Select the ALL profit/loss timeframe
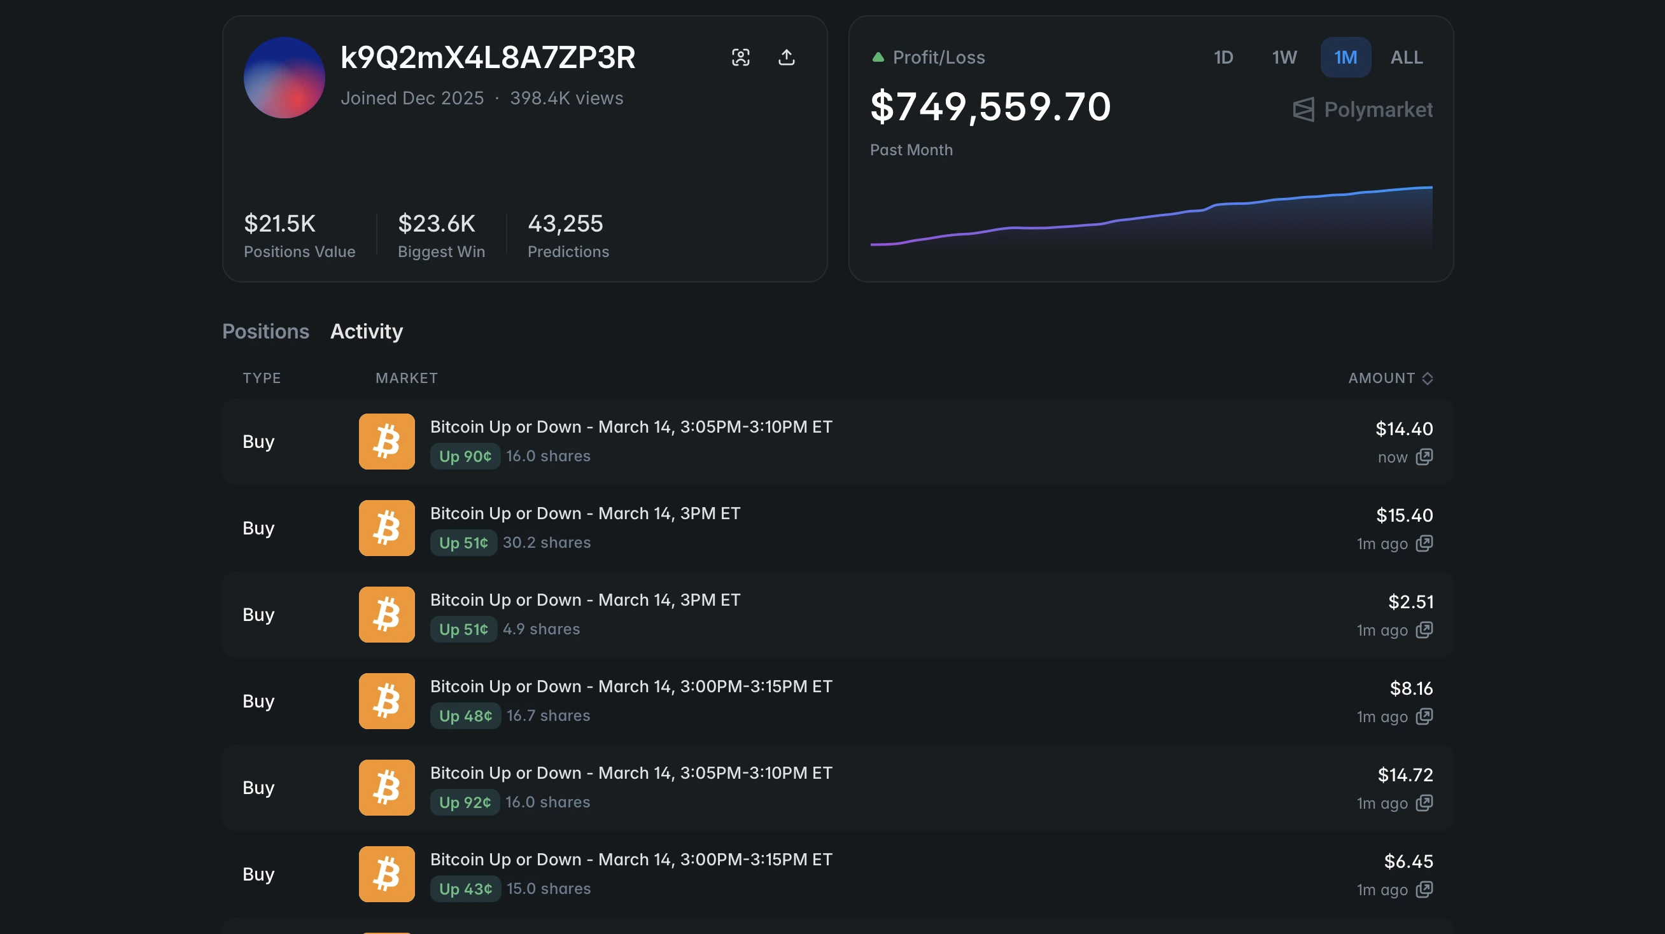The image size is (1665, 934). [1406, 57]
